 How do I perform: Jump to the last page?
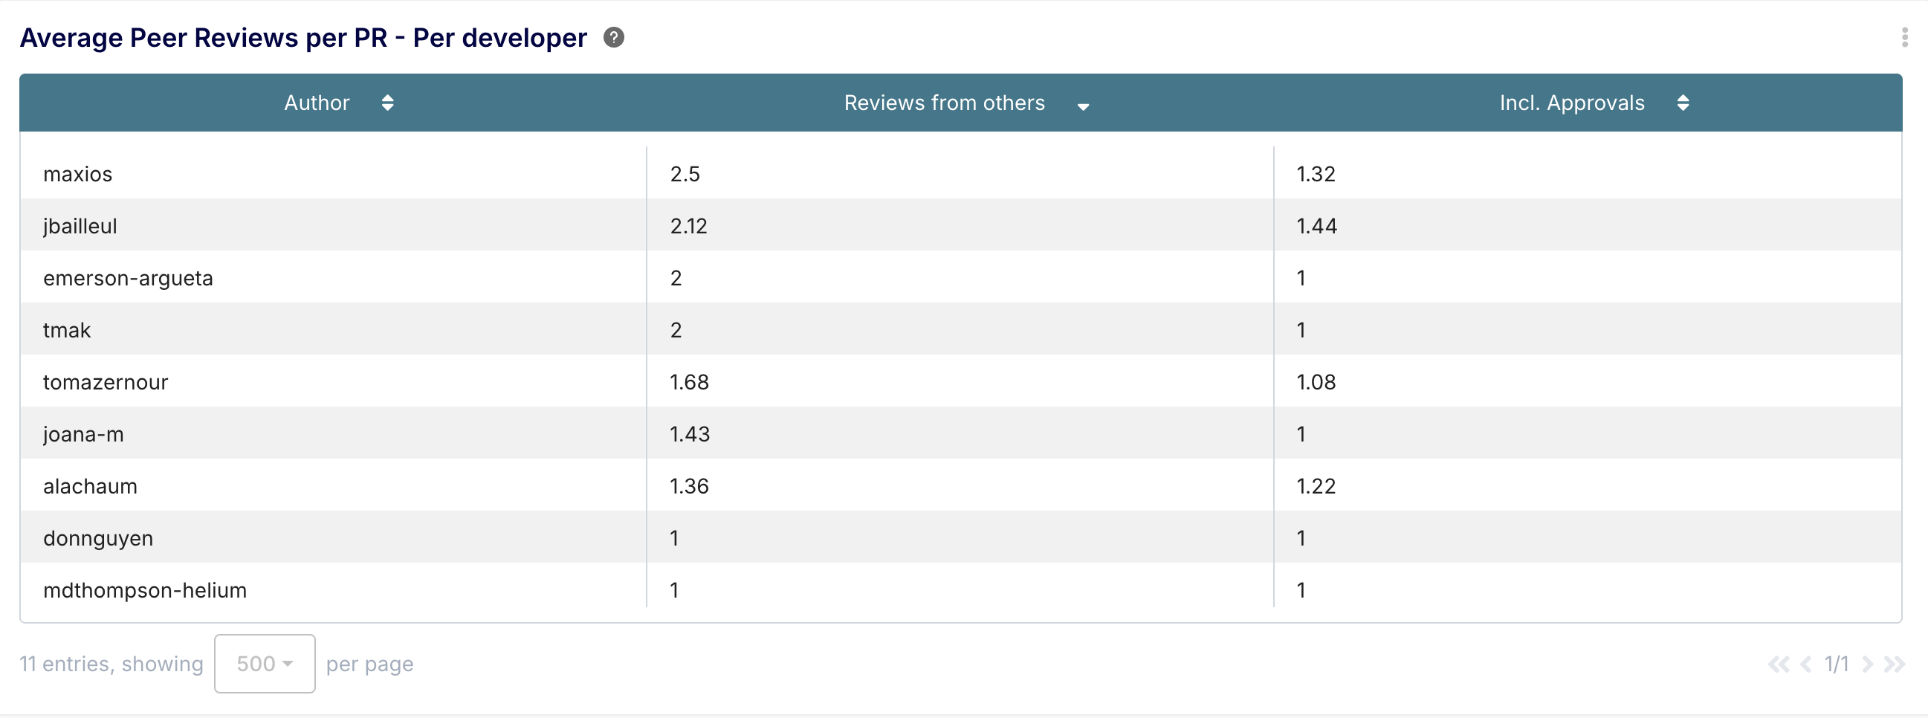(1895, 664)
